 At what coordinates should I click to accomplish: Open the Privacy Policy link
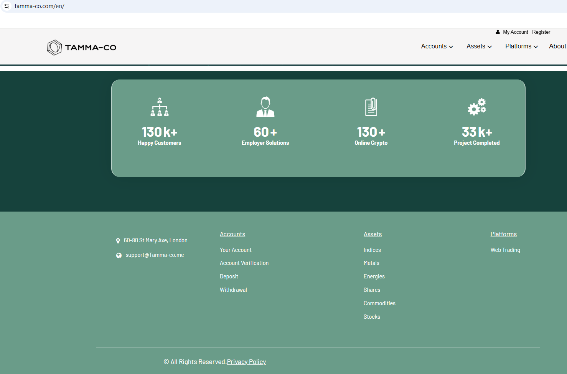click(246, 362)
